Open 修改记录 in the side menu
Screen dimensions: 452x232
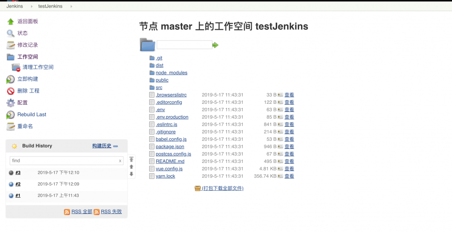tap(28, 45)
